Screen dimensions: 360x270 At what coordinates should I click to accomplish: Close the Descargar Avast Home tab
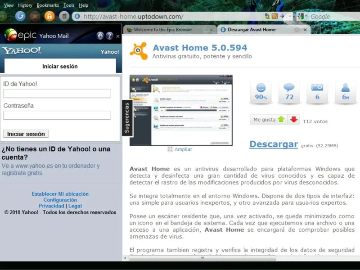[x=305, y=30]
